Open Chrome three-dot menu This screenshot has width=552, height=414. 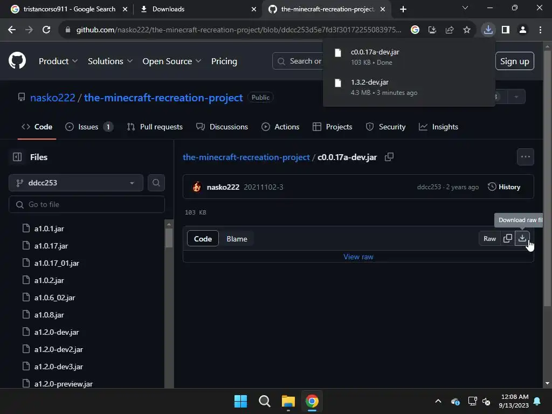click(x=540, y=30)
